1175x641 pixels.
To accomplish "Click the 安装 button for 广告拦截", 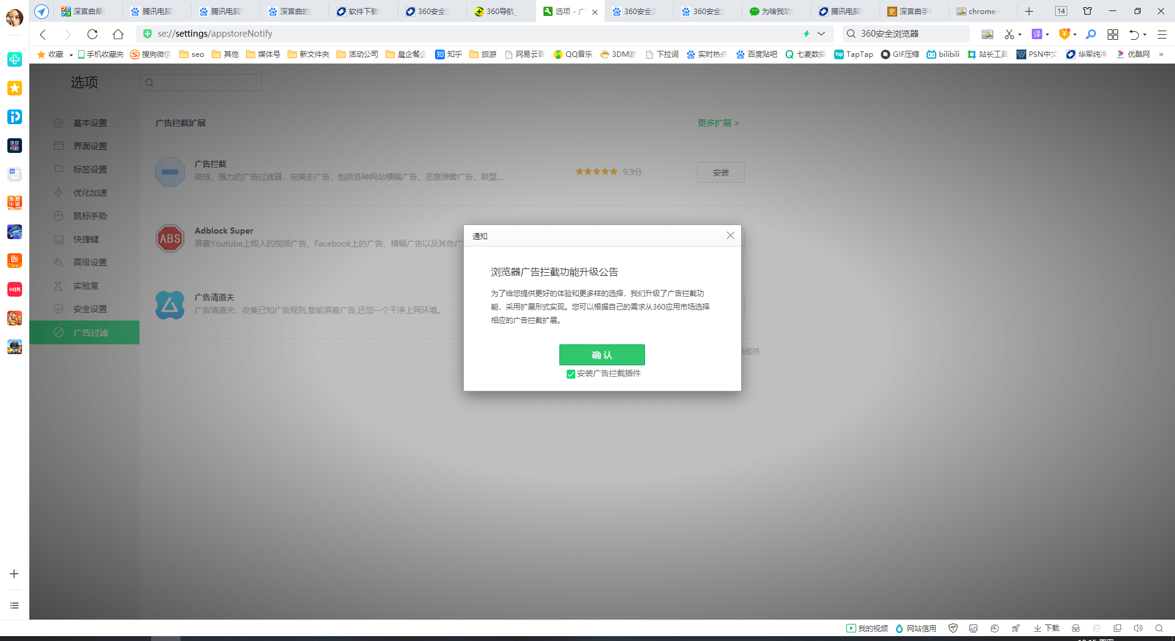I will 720,172.
